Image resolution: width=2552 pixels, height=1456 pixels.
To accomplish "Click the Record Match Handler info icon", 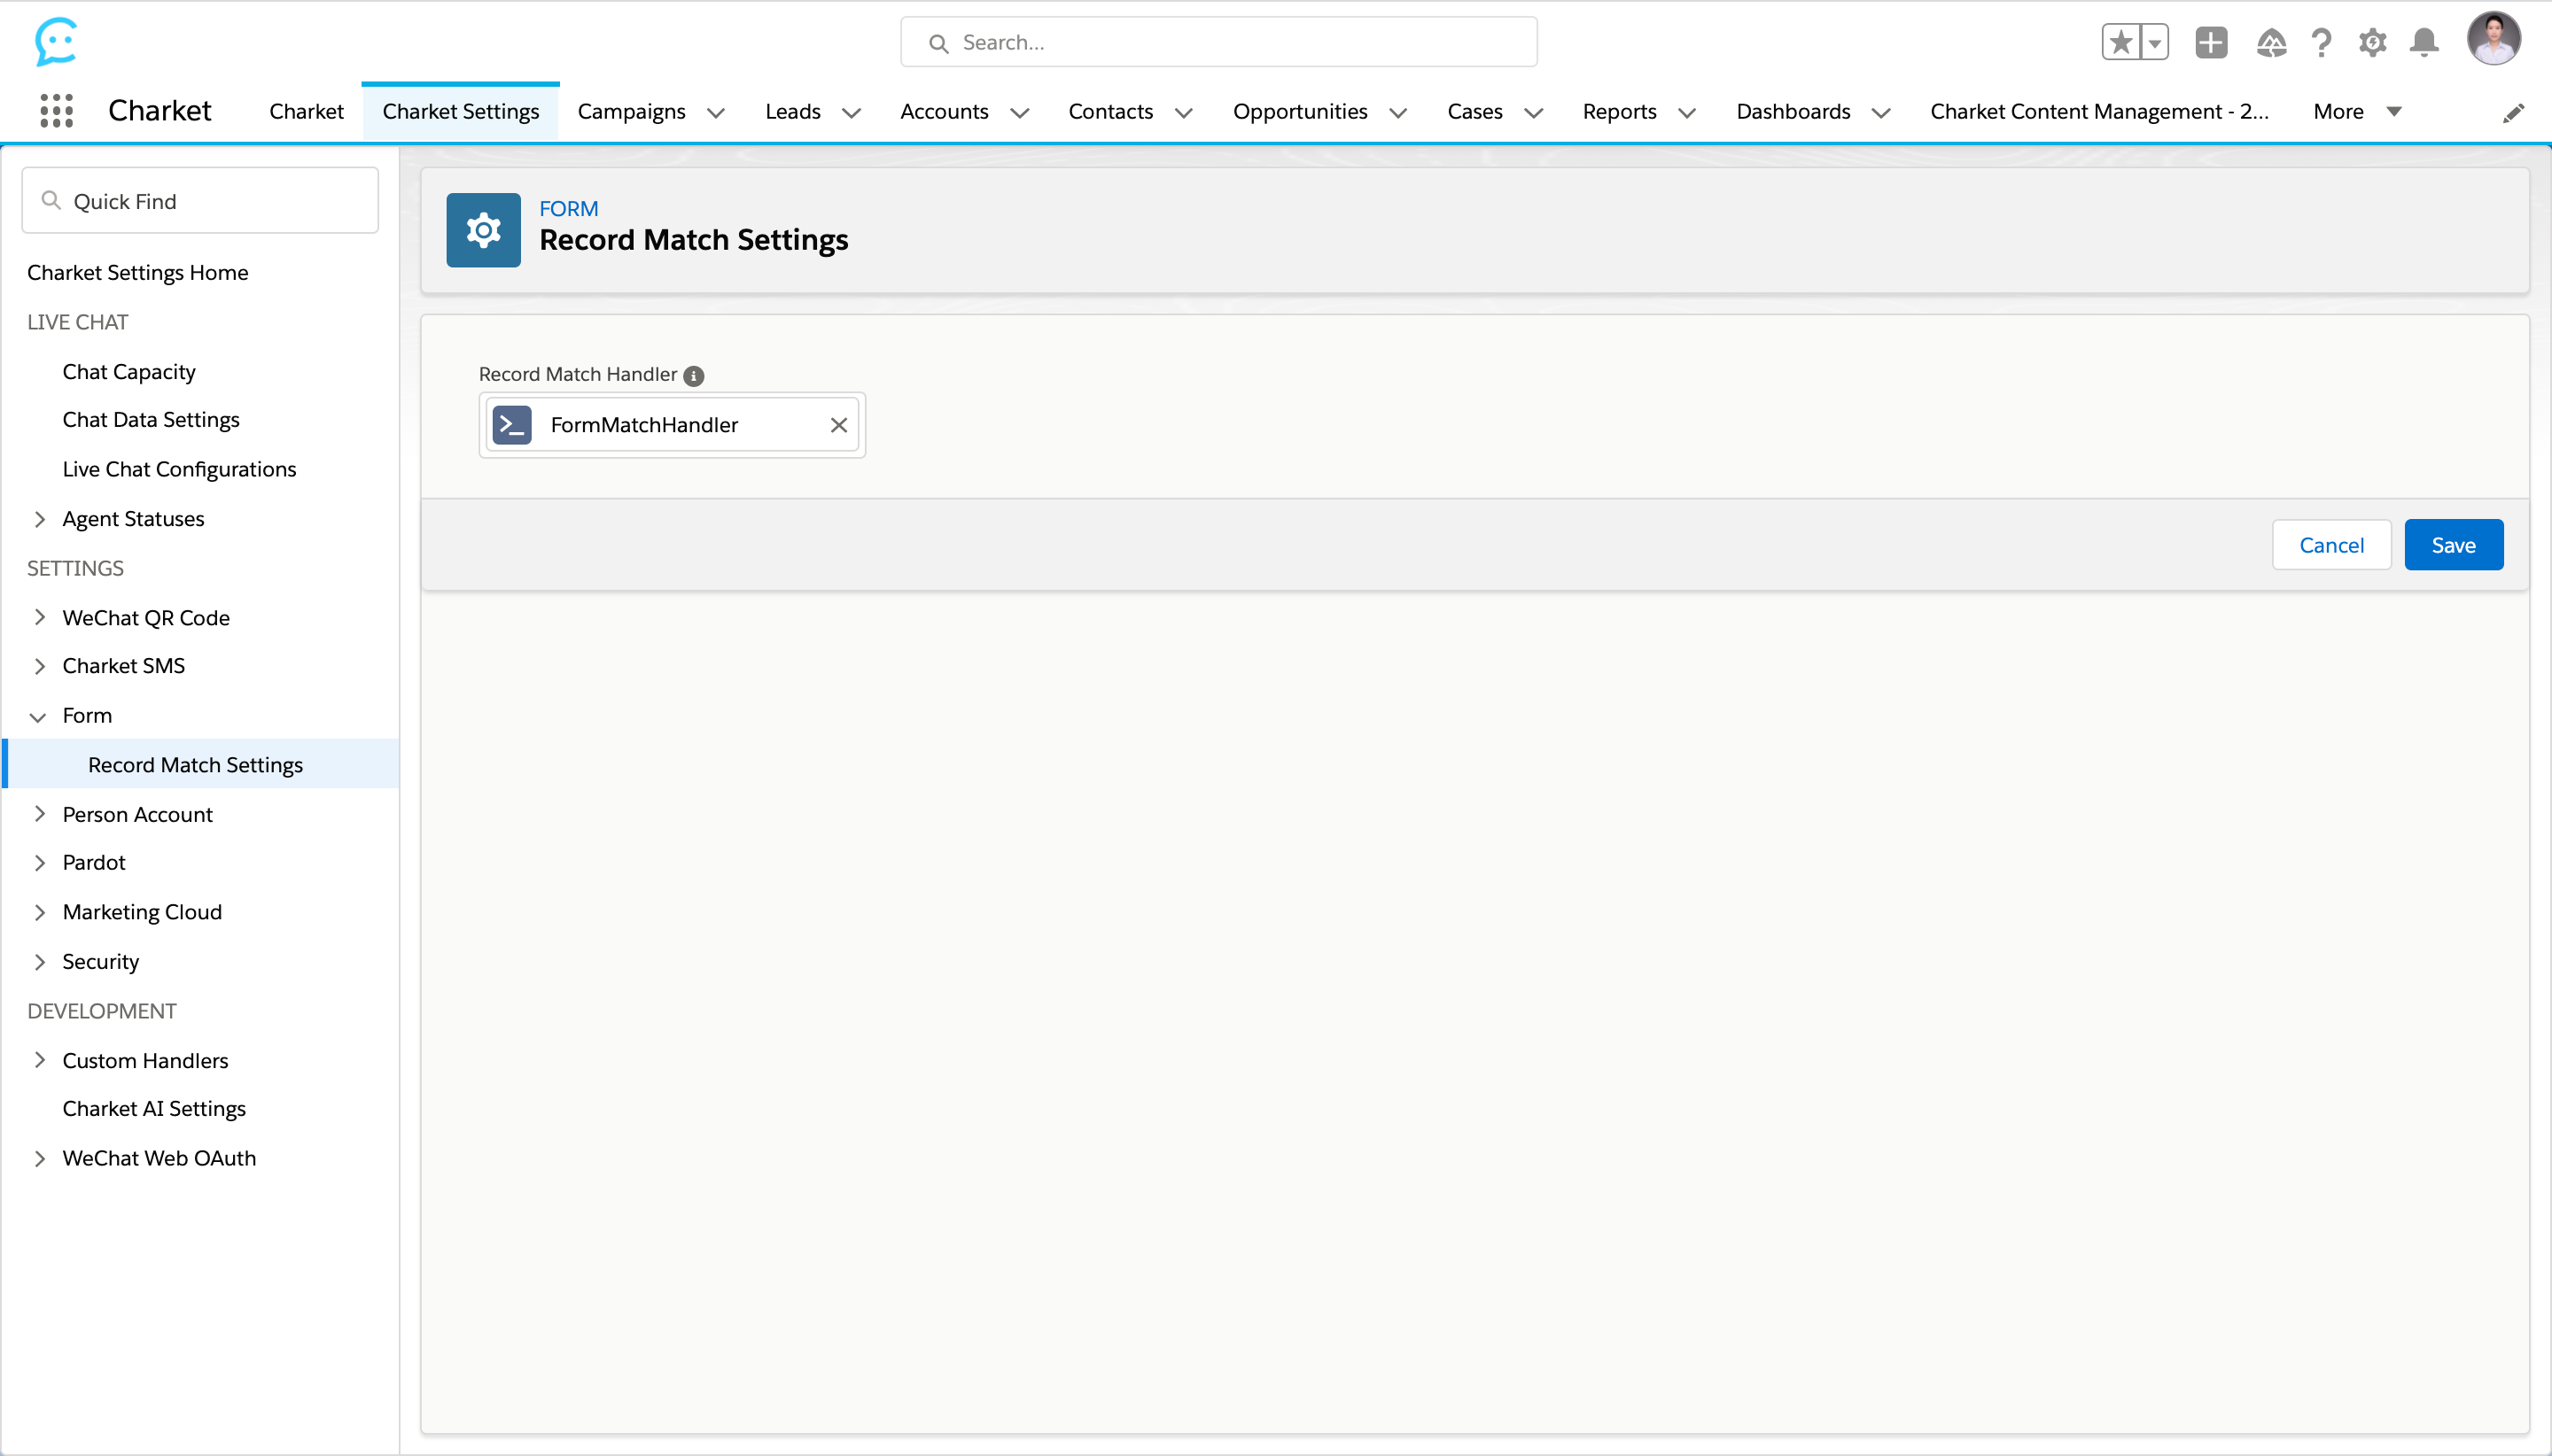I will coord(693,375).
